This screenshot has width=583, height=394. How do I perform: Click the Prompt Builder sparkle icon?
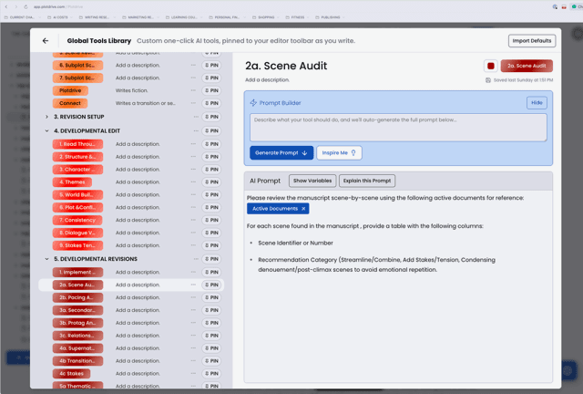pyautogui.click(x=253, y=103)
